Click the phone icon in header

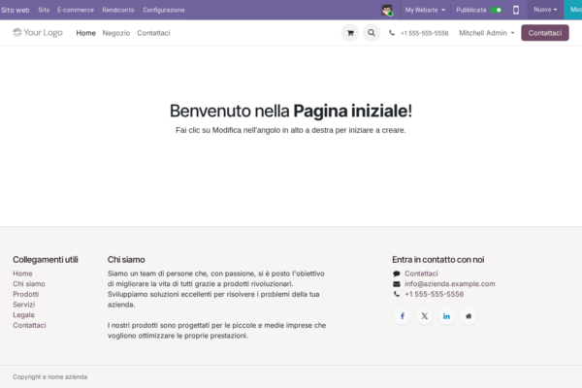tap(392, 33)
